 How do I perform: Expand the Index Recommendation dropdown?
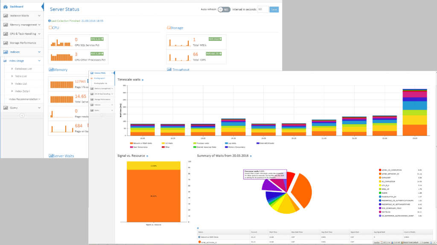pos(40,99)
